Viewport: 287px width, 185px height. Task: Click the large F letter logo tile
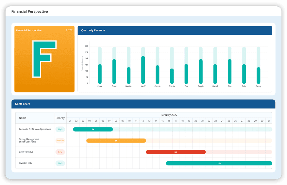click(x=44, y=59)
